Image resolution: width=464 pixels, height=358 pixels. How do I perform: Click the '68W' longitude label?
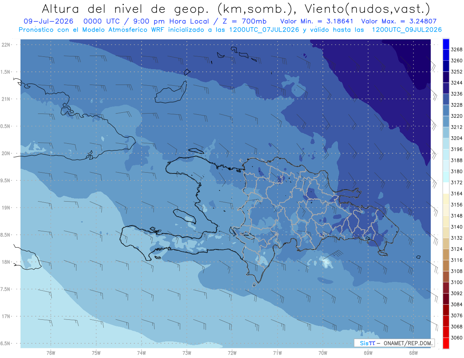413,353
